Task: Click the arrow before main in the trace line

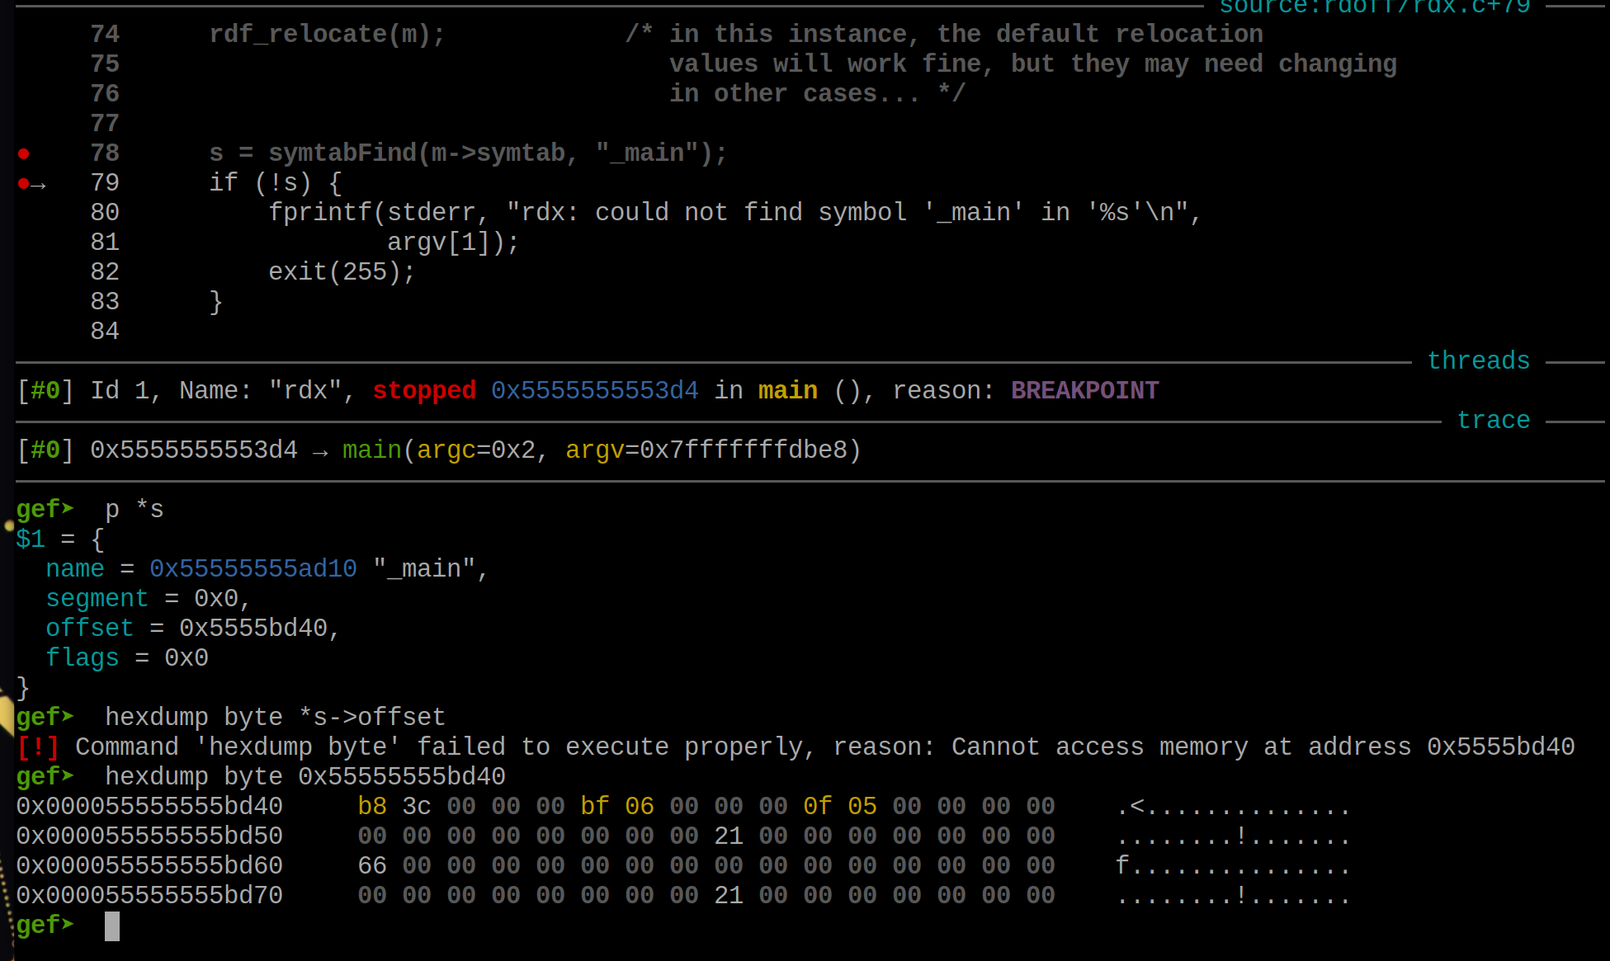Action: point(320,451)
